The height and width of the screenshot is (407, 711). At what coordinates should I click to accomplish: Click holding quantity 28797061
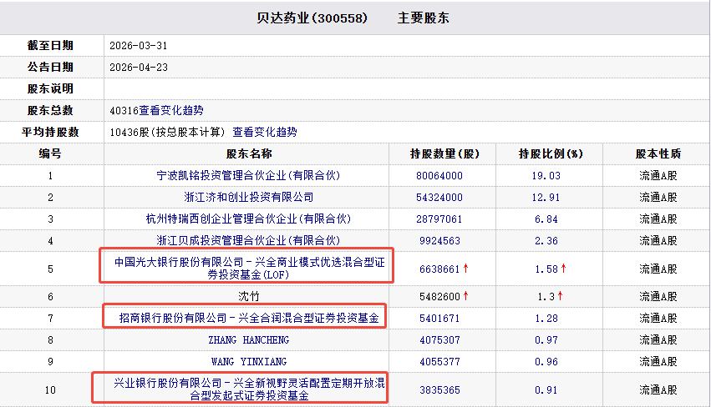point(439,219)
